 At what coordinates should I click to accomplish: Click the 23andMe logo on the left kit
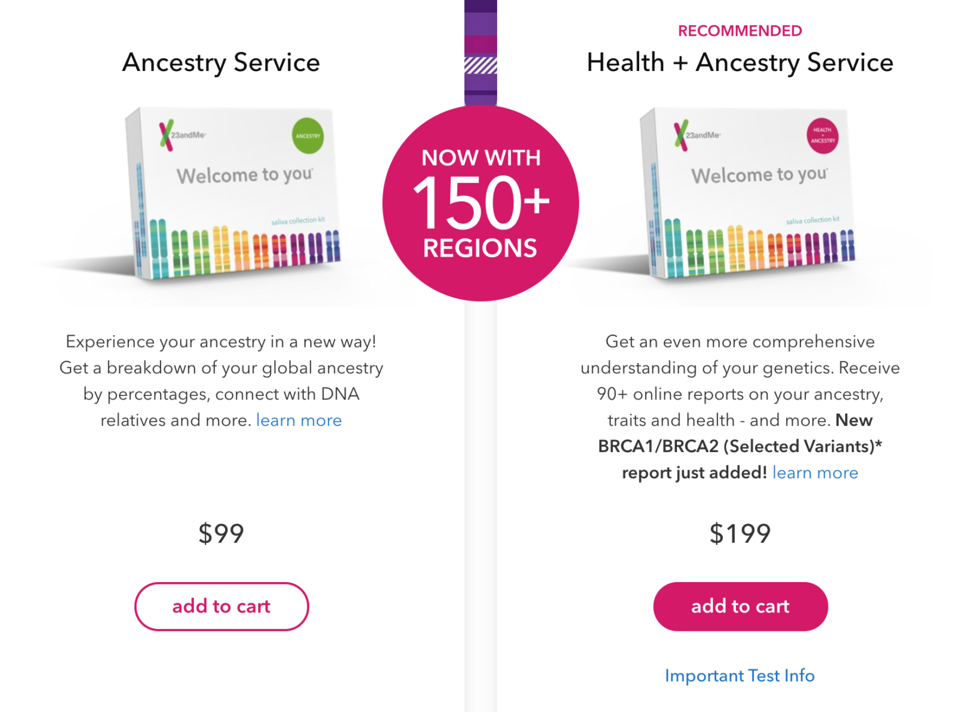[183, 135]
